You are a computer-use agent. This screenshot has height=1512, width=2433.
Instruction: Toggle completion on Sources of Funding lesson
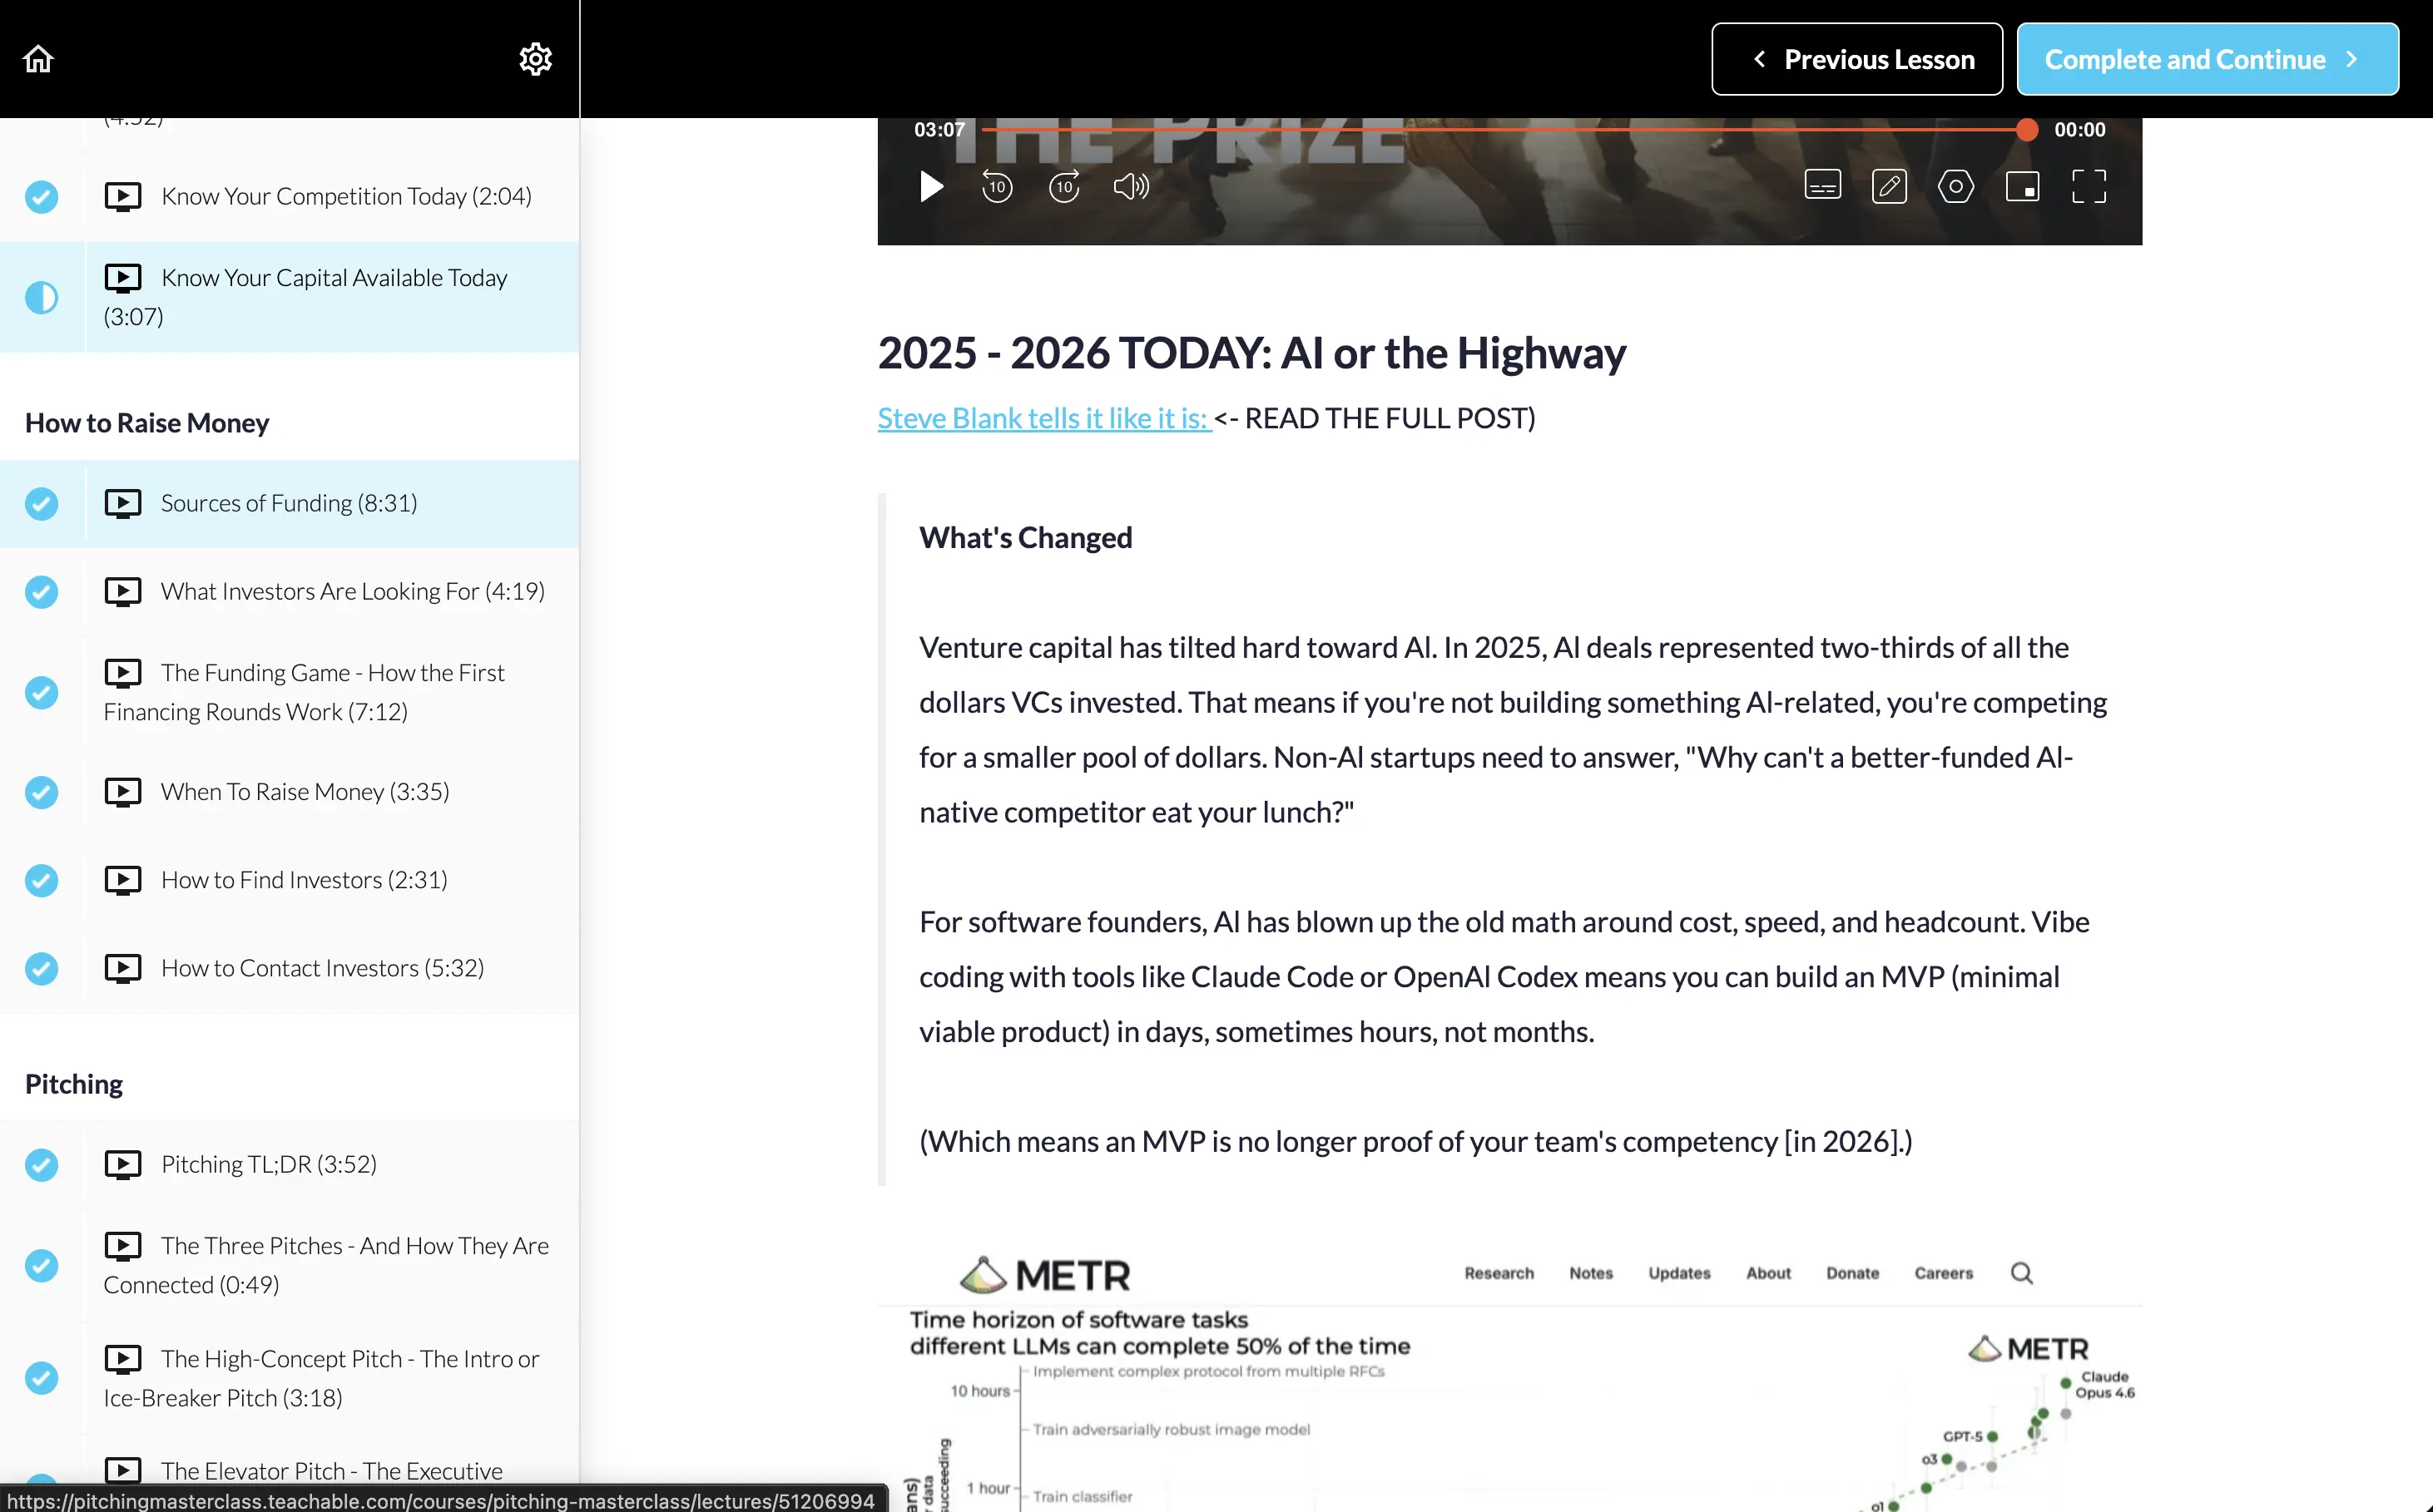pyautogui.click(x=41, y=504)
